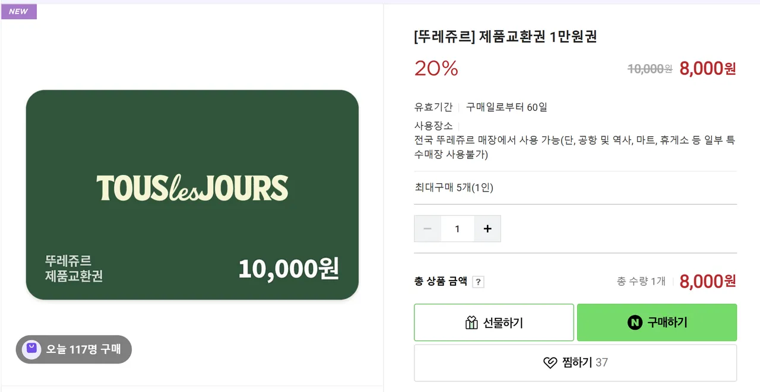
Task: Select the crossed-out 10,000원 original price
Action: pos(650,69)
